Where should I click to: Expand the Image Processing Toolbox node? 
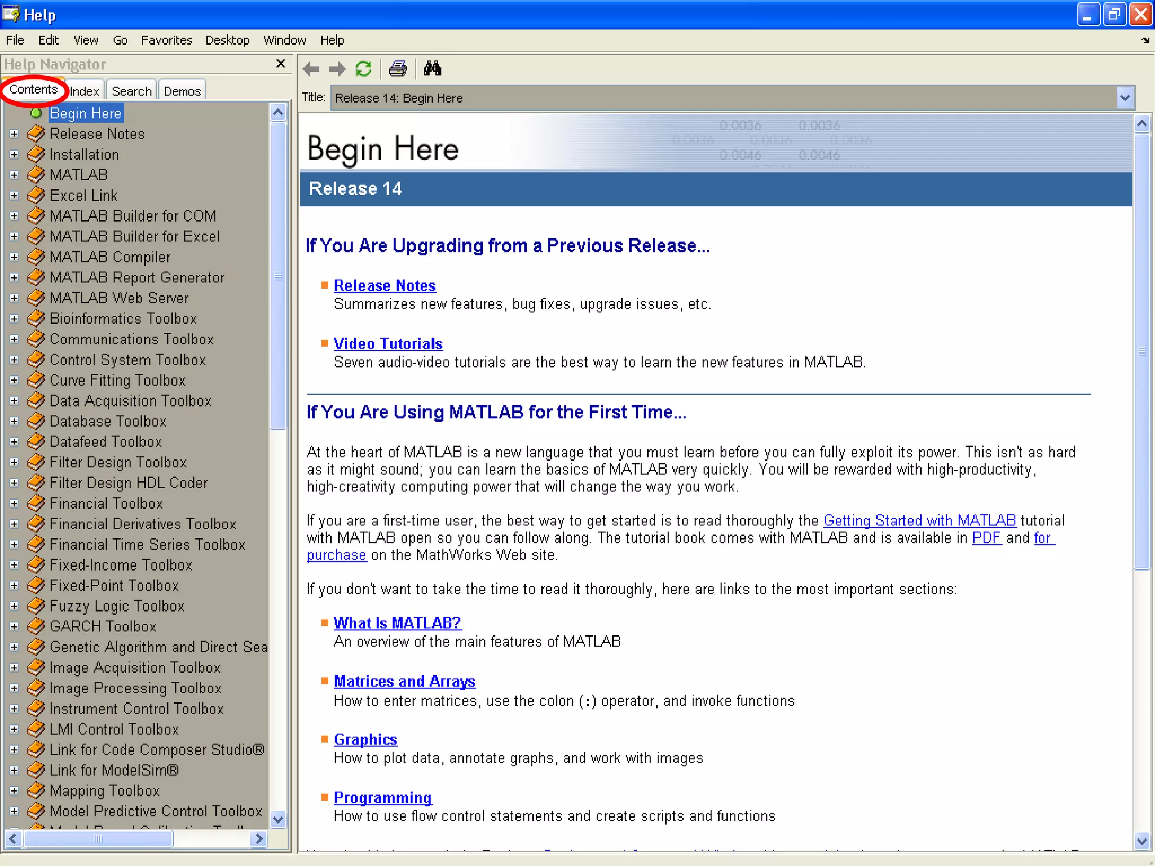pyautogui.click(x=14, y=688)
